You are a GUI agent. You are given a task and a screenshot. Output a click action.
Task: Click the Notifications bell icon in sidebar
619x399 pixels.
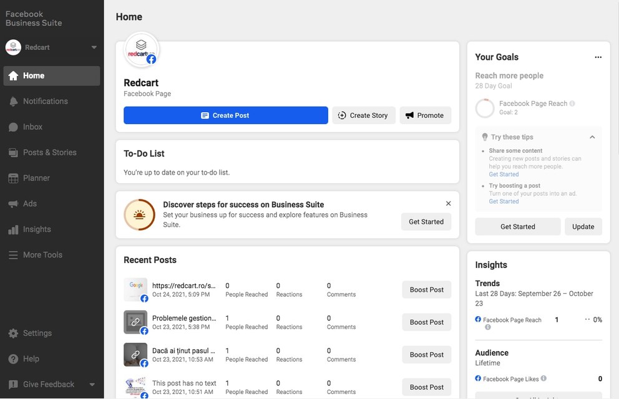[x=13, y=102]
